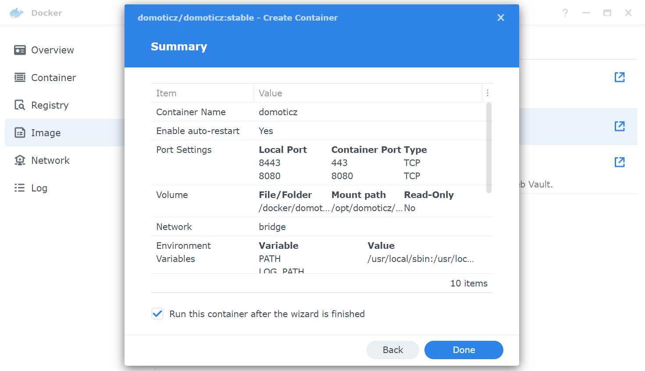645x371 pixels.
Task: Click the /docker/domot... folder path
Action: pyautogui.click(x=294, y=208)
